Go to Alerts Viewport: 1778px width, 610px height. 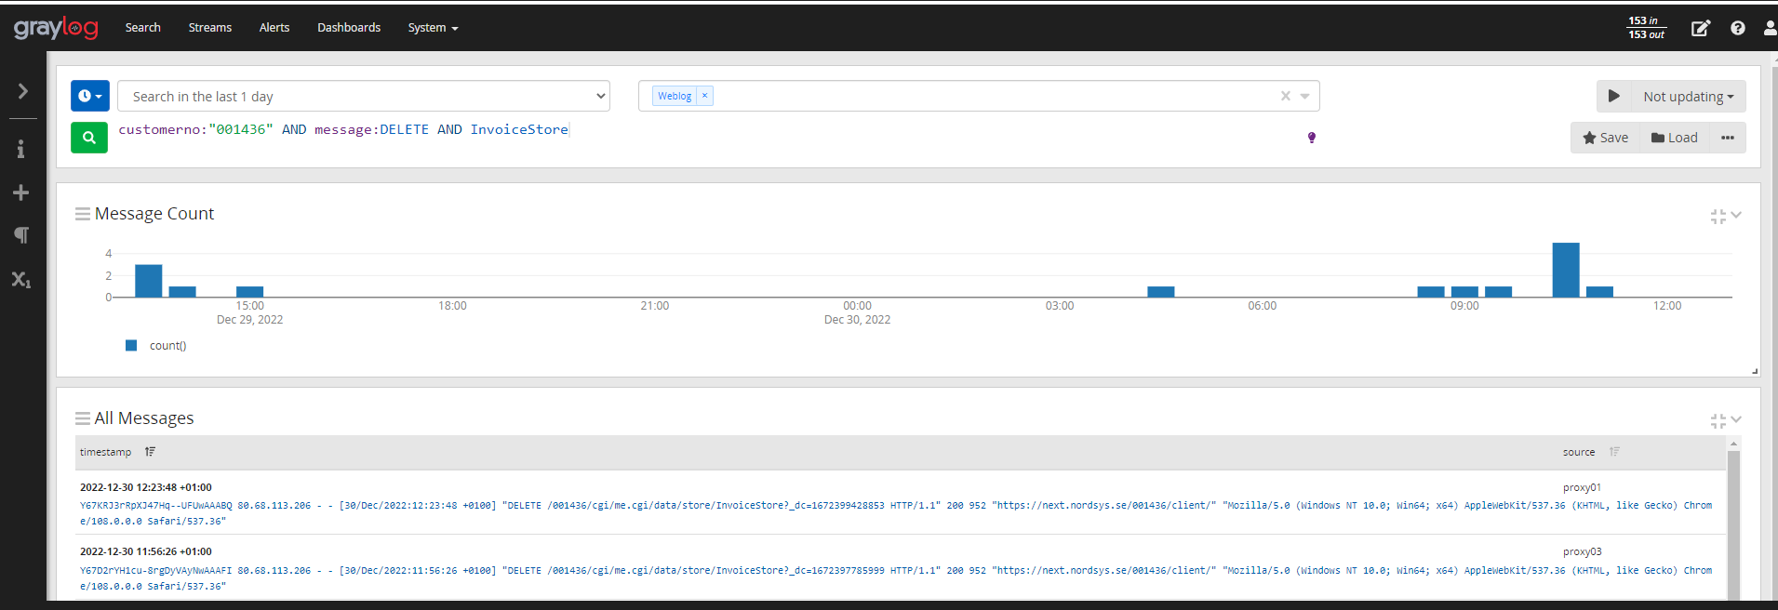tap(274, 28)
